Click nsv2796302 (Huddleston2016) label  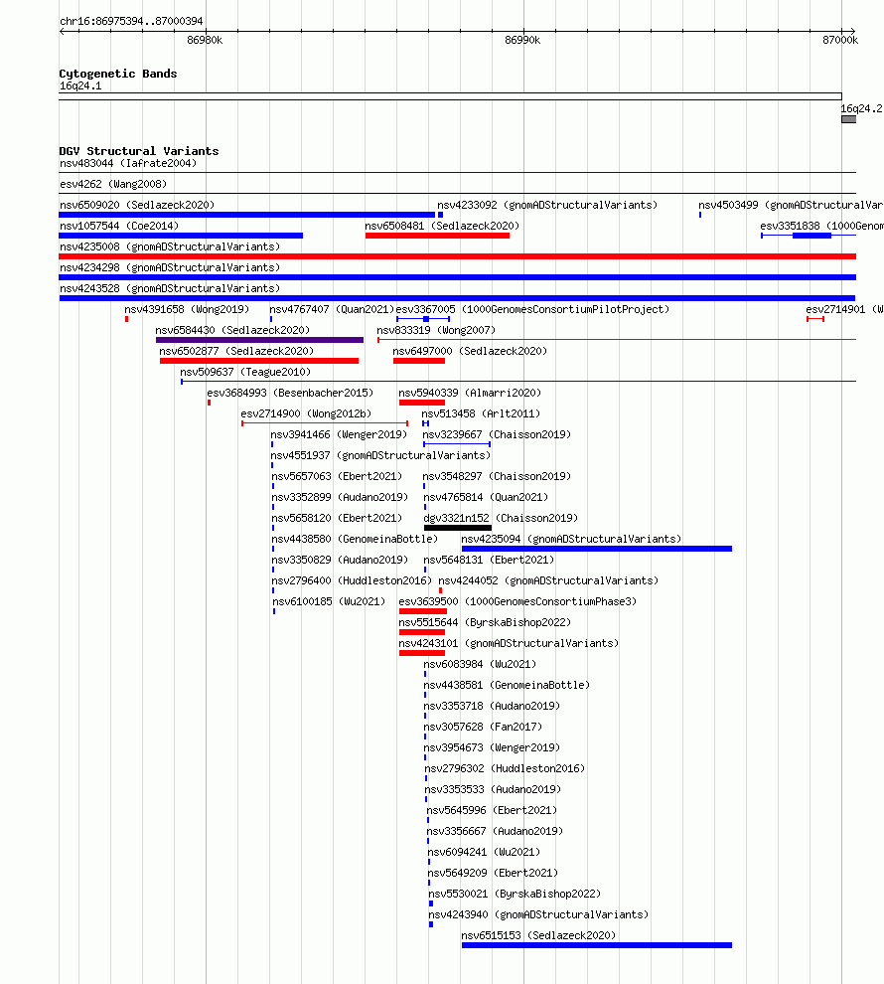(x=505, y=768)
